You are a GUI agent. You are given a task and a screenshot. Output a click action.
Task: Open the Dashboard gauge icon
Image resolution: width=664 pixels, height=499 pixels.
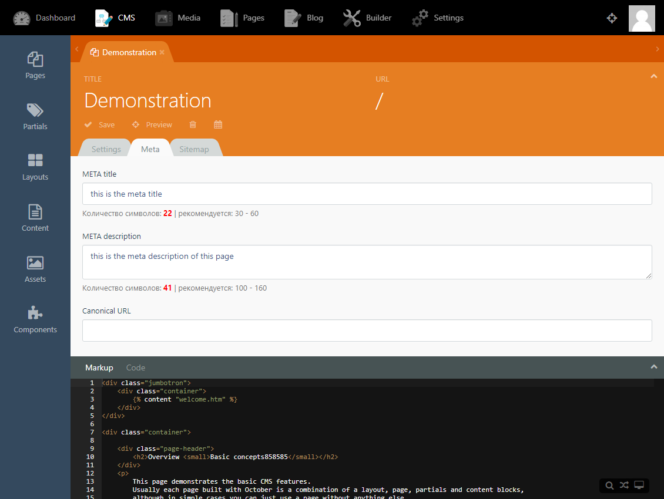[x=22, y=18]
